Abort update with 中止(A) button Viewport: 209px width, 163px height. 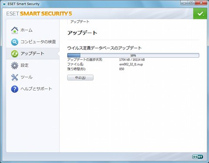point(80,78)
